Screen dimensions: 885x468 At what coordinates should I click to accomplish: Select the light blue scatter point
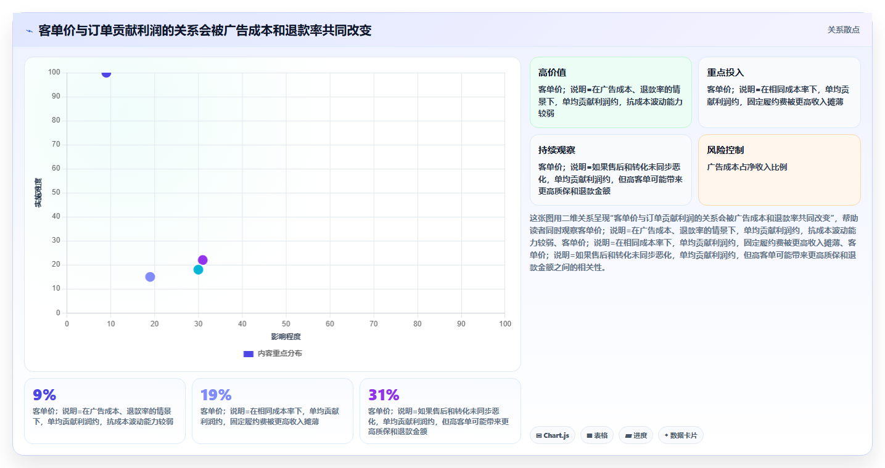point(150,277)
